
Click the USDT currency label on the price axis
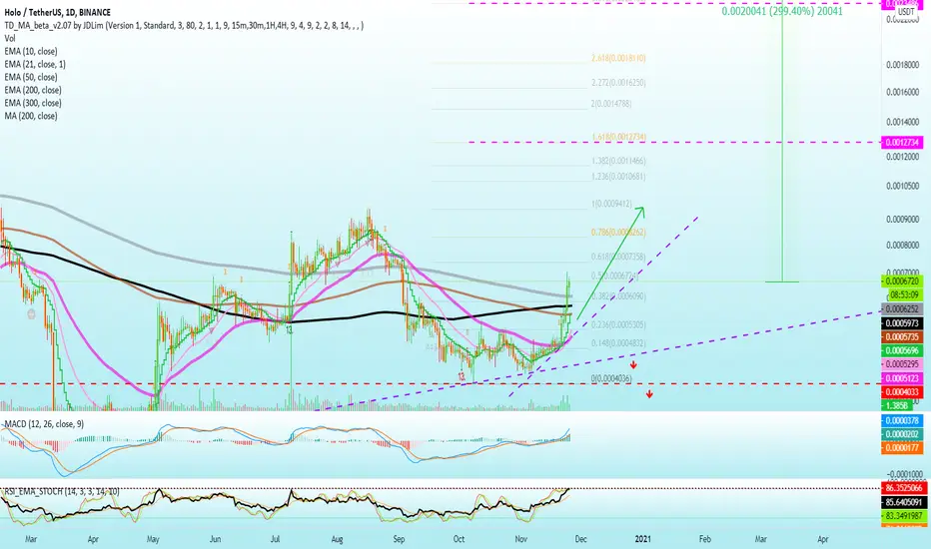click(x=906, y=12)
